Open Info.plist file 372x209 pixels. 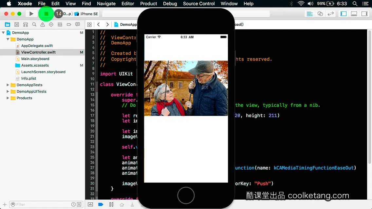(28, 78)
